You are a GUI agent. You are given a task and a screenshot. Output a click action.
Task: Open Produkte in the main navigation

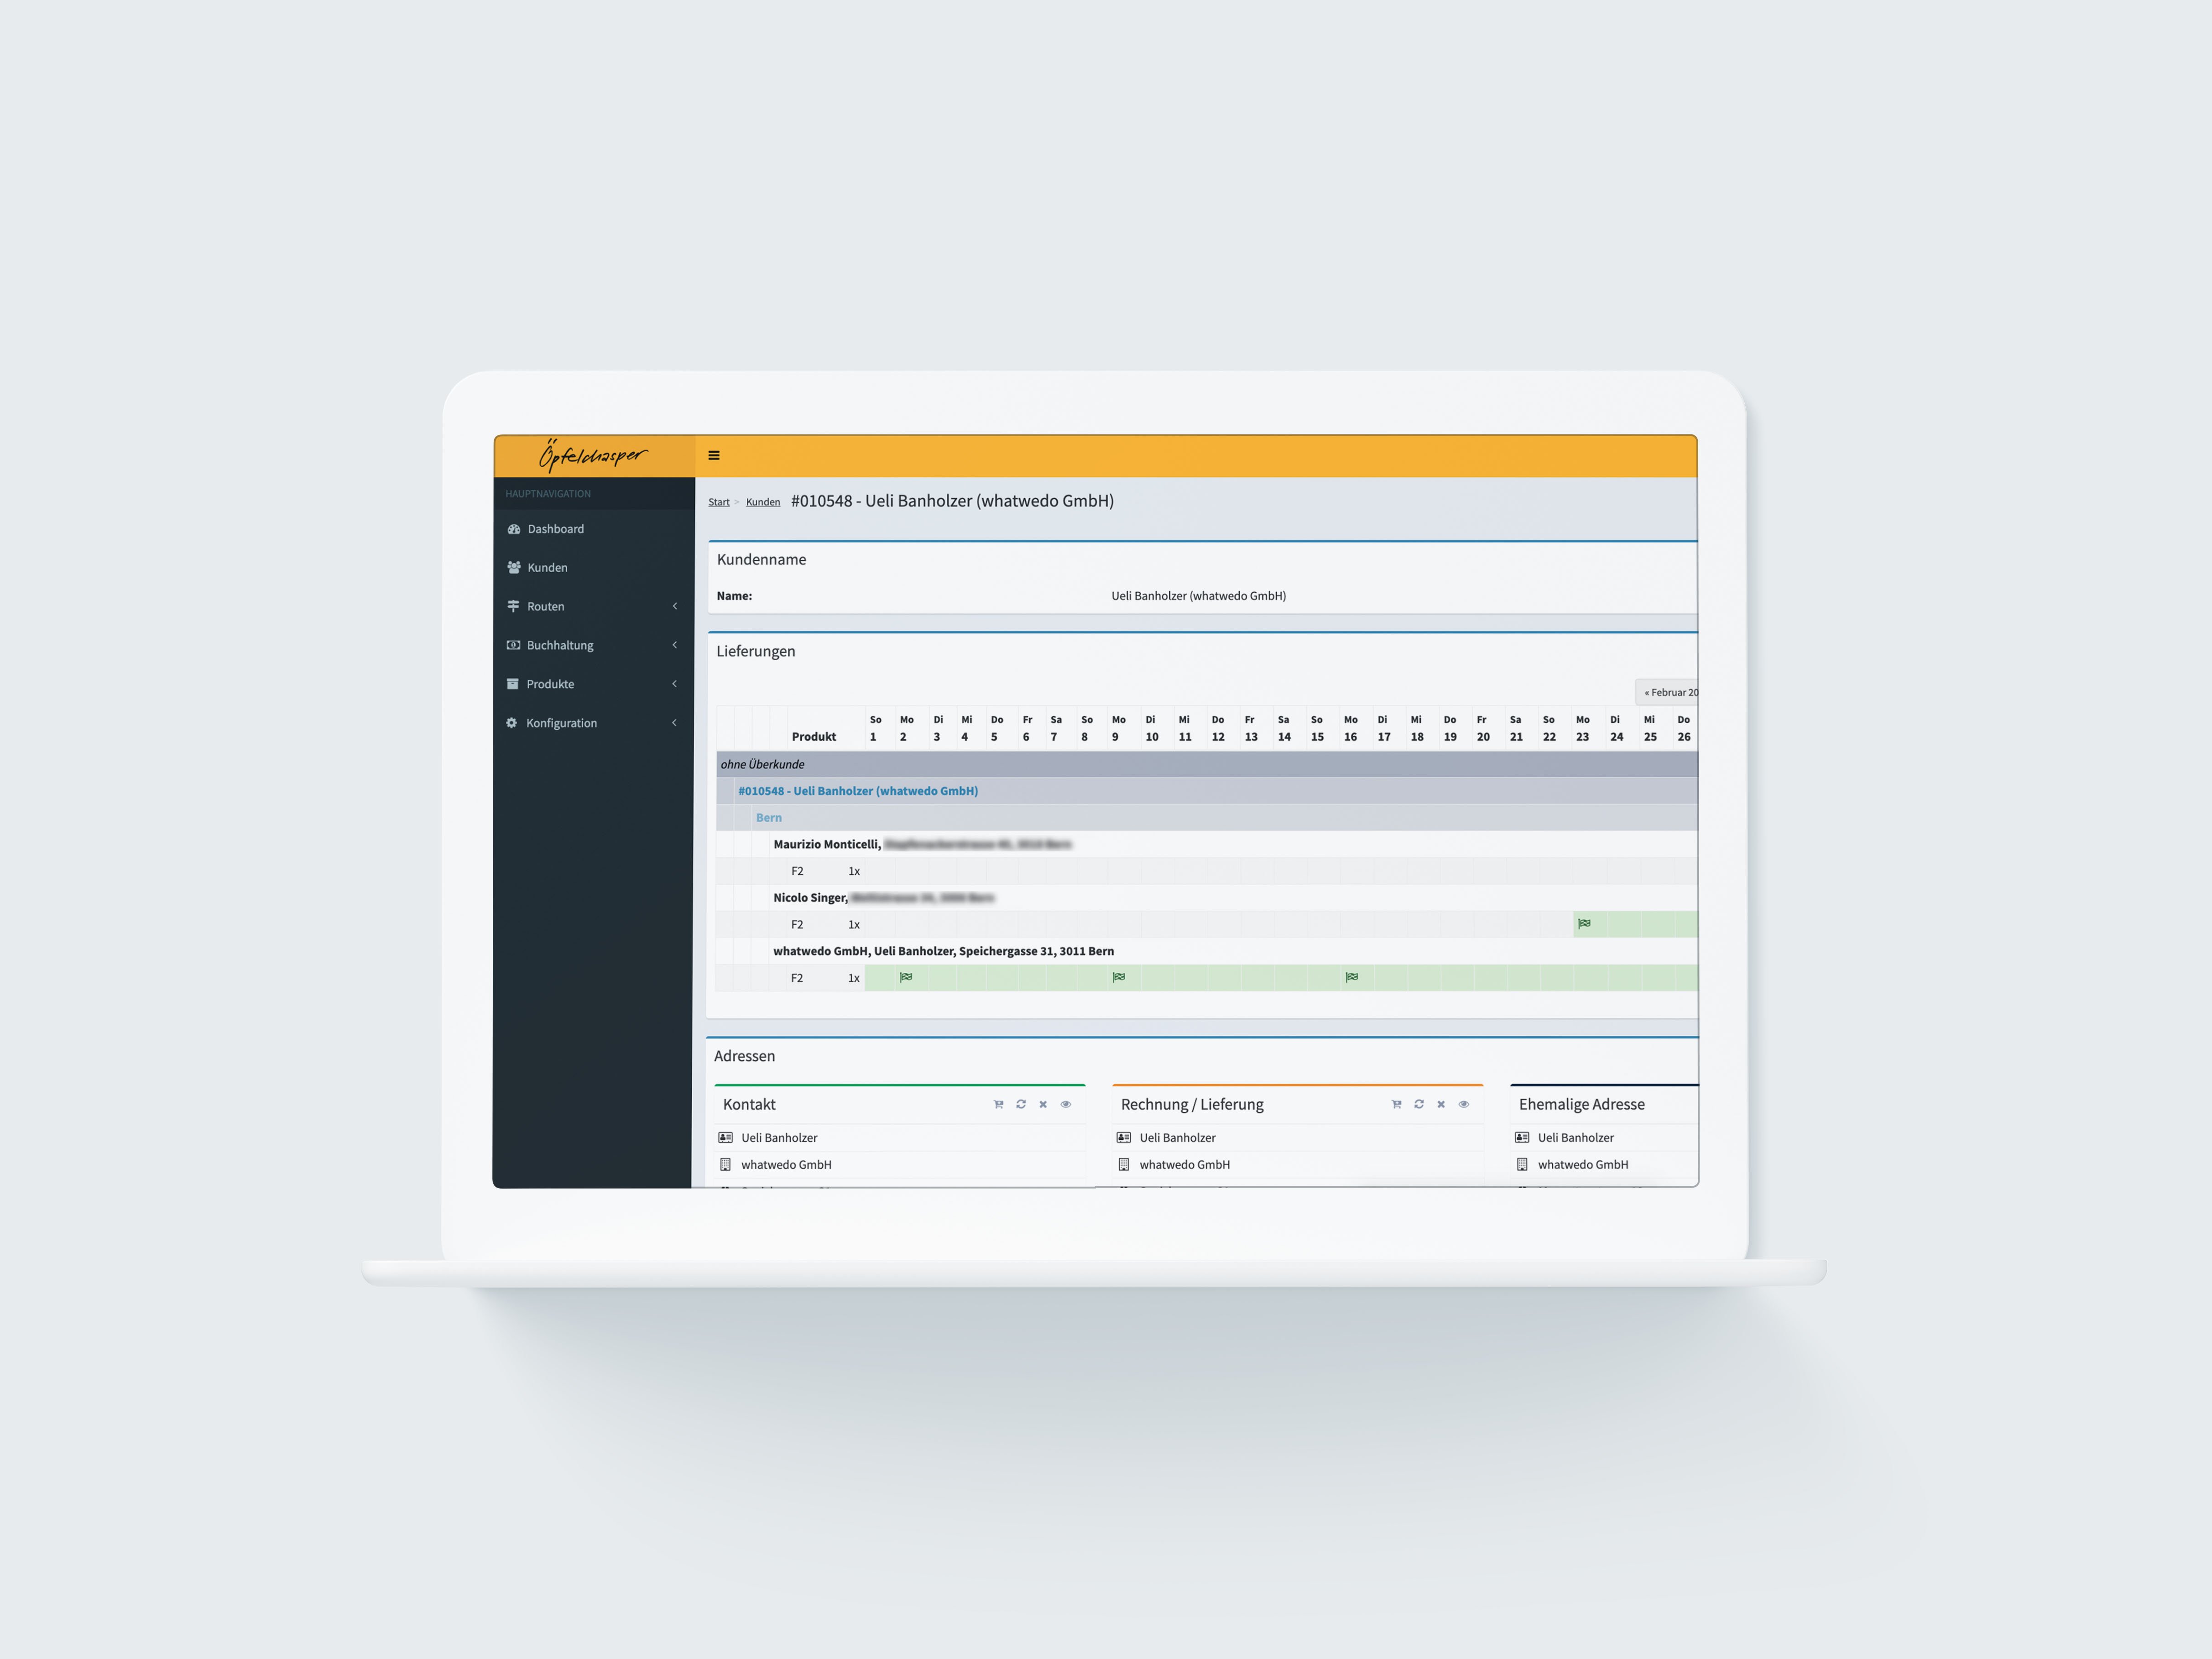pyautogui.click(x=594, y=684)
